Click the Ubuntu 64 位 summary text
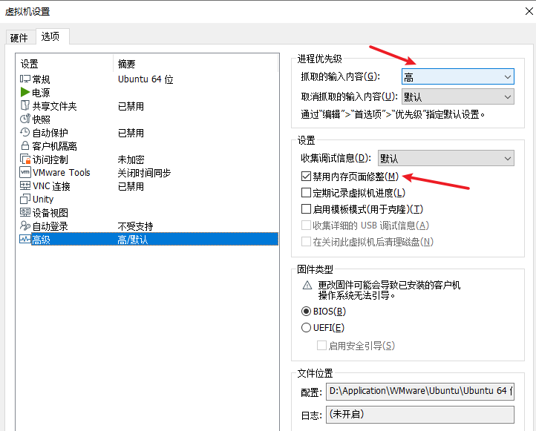Image resolution: width=536 pixels, height=431 pixels. point(146,79)
